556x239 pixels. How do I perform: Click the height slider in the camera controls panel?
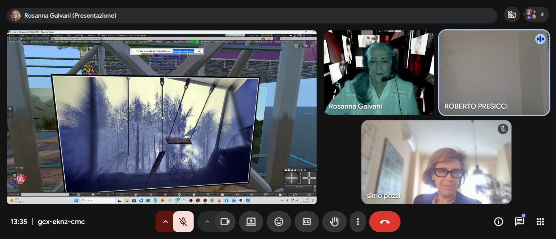[x=300, y=178]
